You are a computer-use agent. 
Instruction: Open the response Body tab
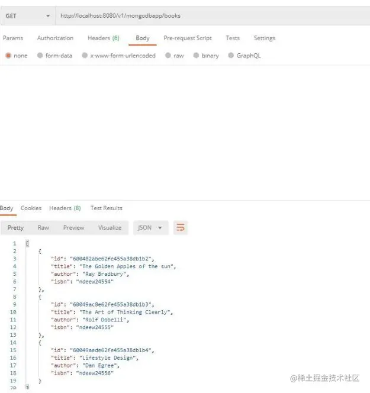pyautogui.click(x=7, y=208)
